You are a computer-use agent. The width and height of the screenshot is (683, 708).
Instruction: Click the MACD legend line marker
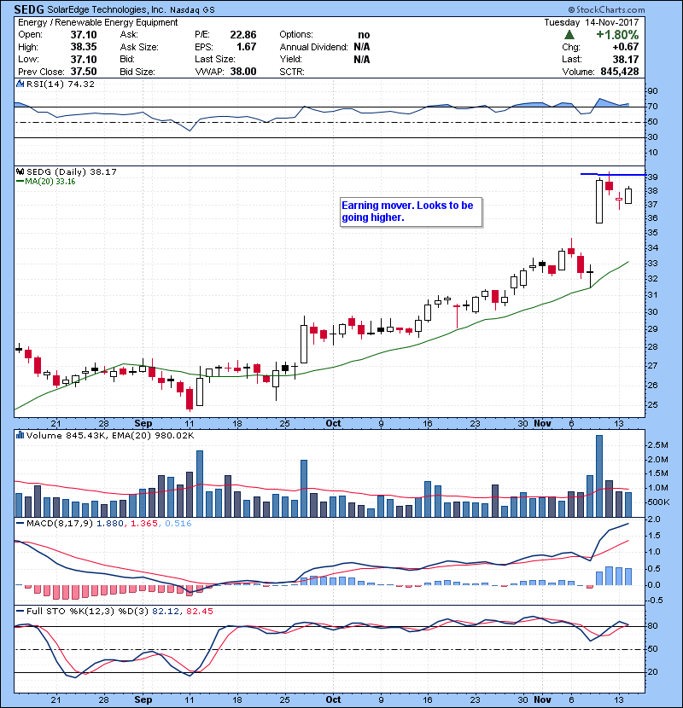pyautogui.click(x=20, y=524)
